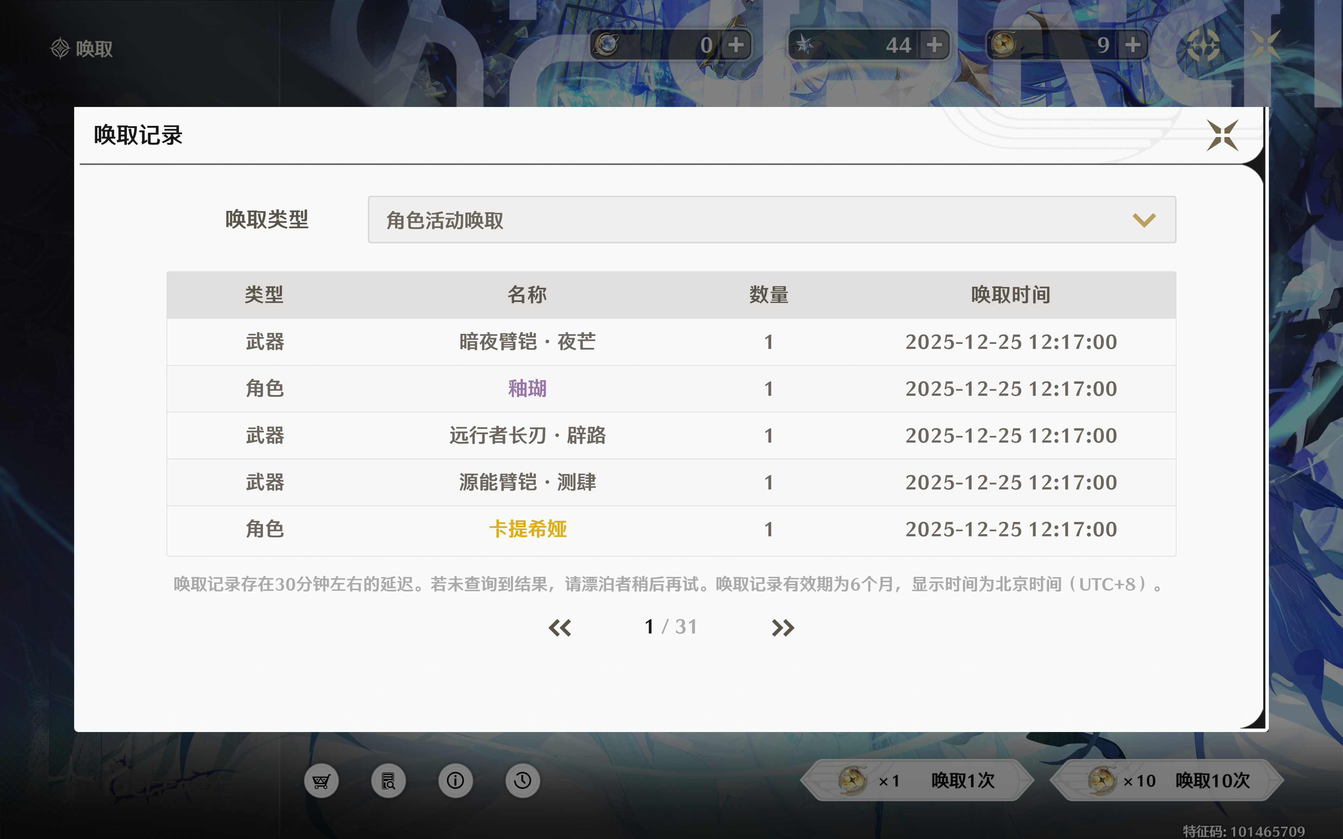Click the convene details document icon

(389, 781)
